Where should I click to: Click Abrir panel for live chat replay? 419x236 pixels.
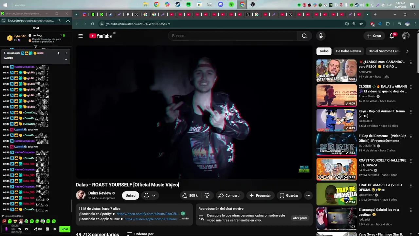[x=300, y=218]
